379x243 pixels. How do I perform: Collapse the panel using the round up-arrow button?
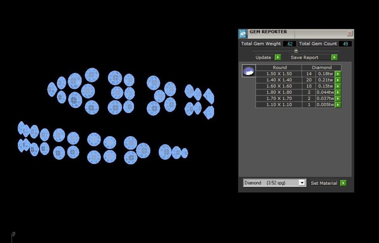tap(296, 51)
